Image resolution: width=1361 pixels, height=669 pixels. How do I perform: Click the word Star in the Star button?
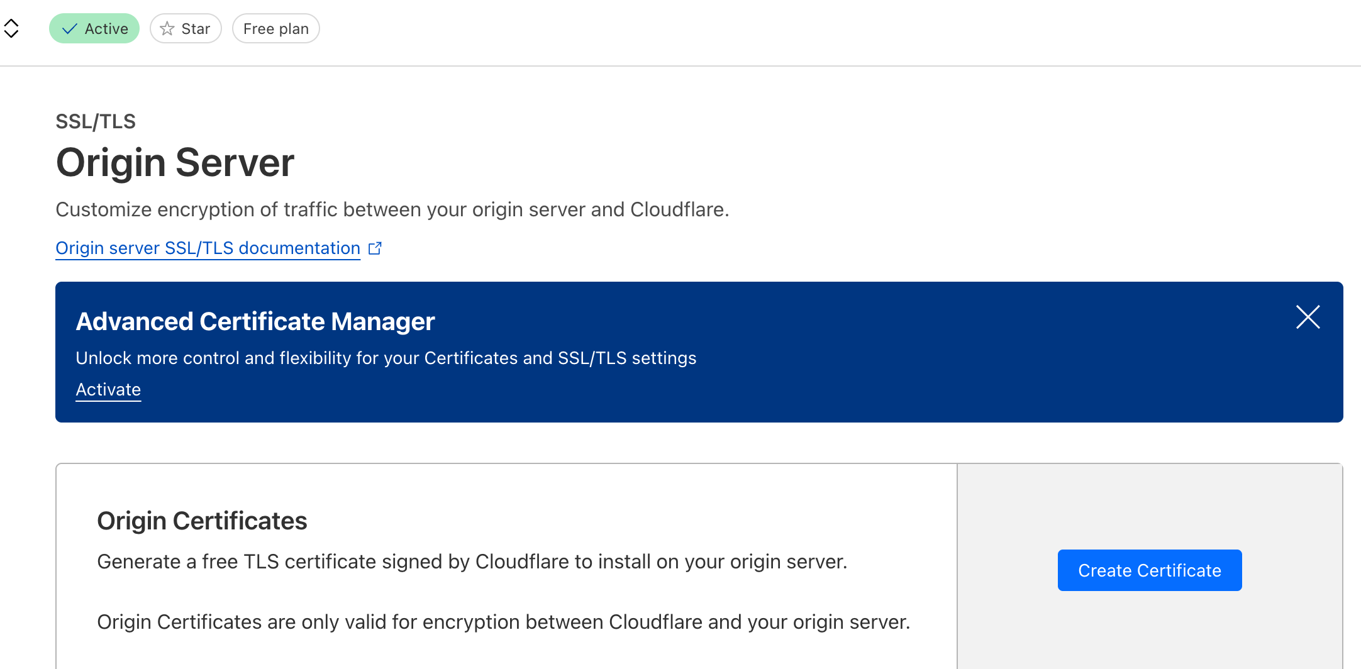(196, 29)
